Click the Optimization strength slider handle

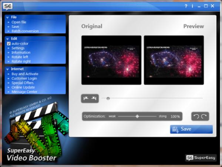(x=137, y=116)
